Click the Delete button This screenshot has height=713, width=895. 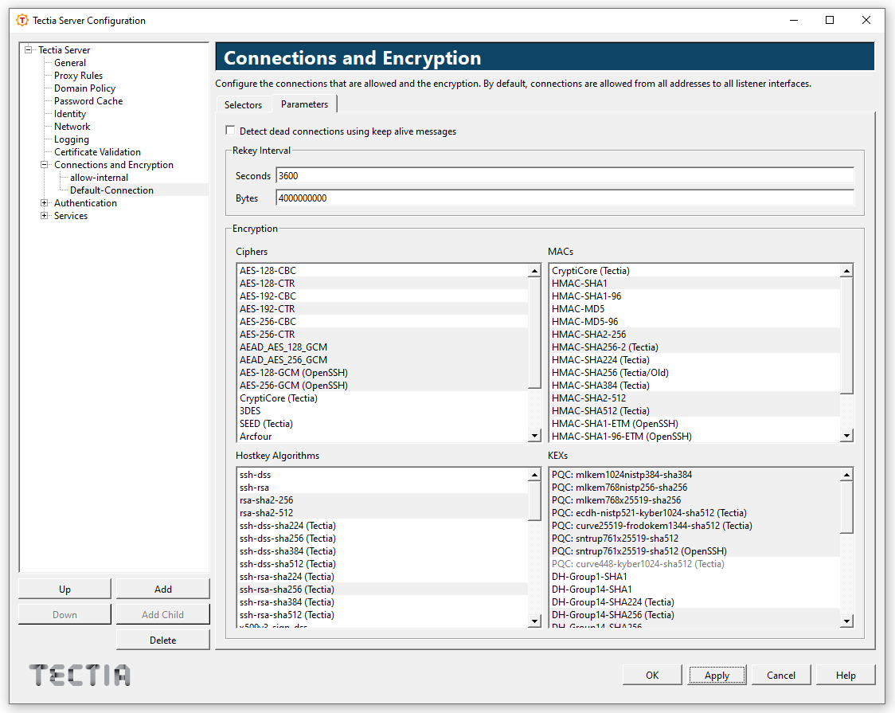tap(163, 640)
